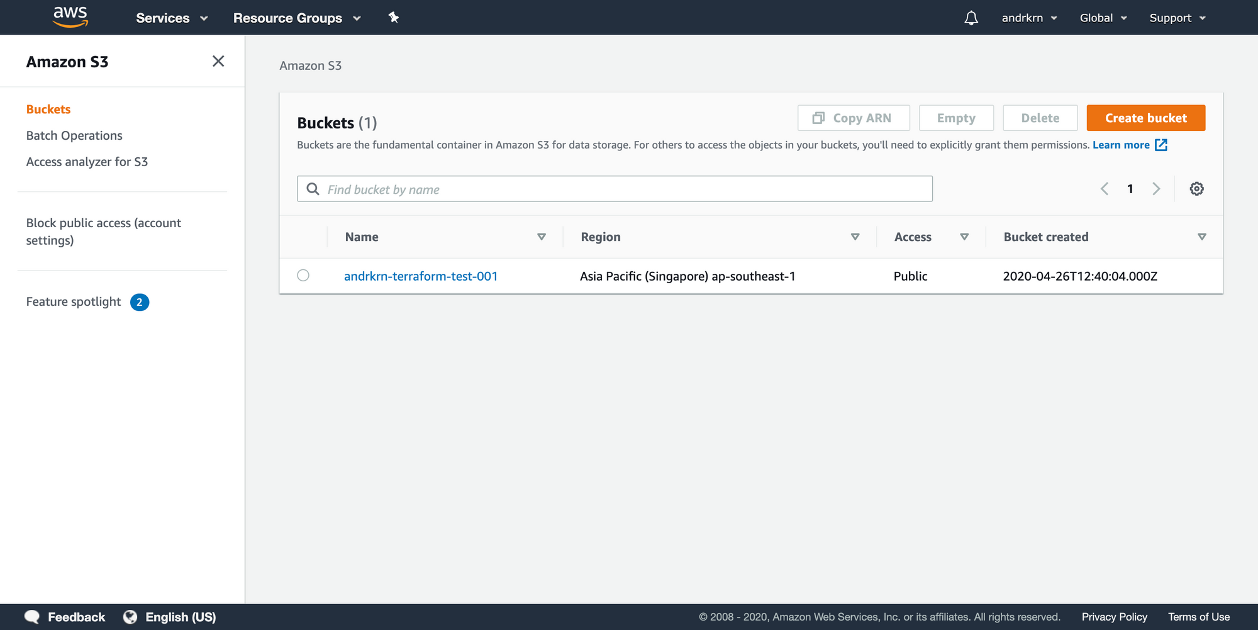Viewport: 1258px width, 630px height.
Task: Click the Feedback speech bubble icon
Action: 32,617
